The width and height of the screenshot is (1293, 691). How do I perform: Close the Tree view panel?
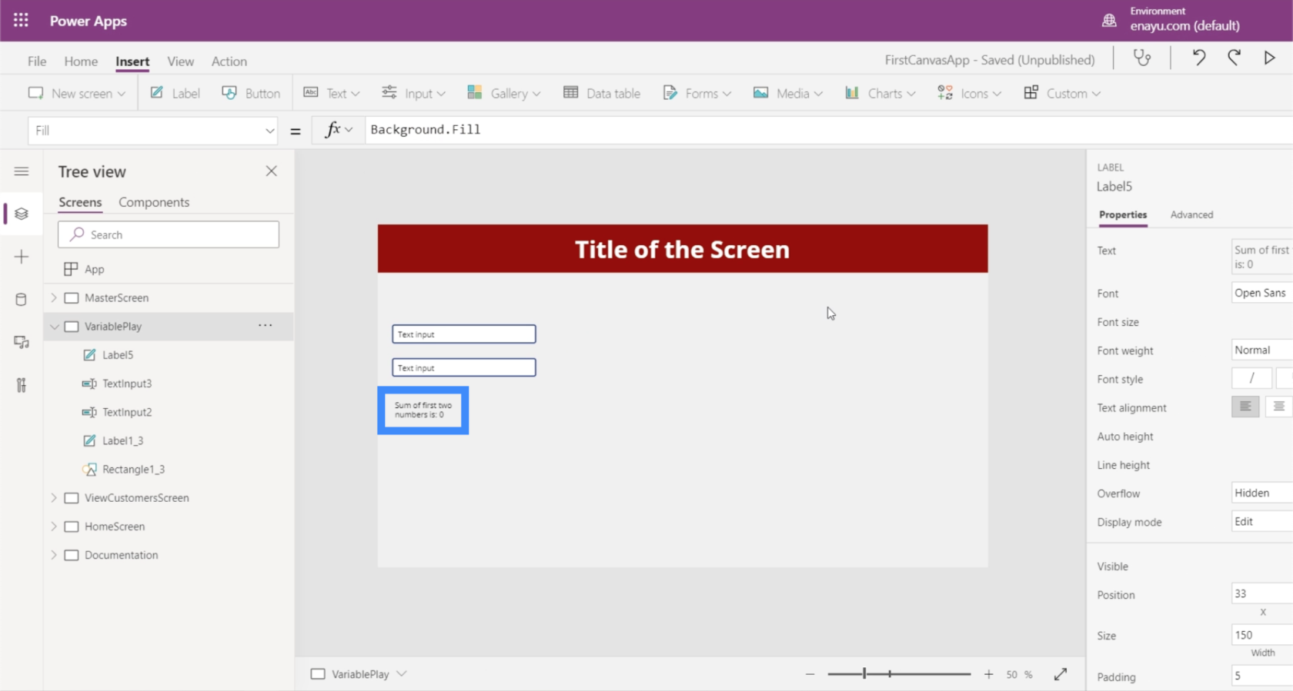pos(271,171)
